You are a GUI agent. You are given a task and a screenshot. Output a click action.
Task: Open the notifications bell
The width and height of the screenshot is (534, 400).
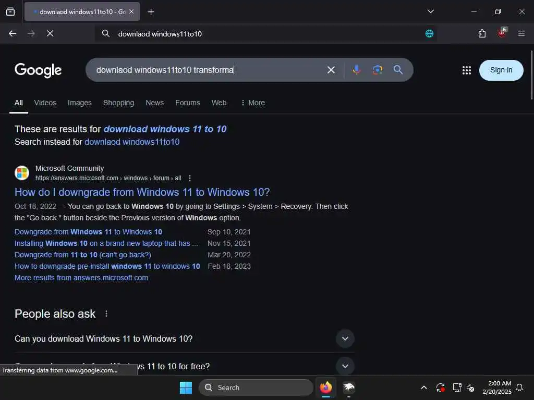tap(519, 387)
